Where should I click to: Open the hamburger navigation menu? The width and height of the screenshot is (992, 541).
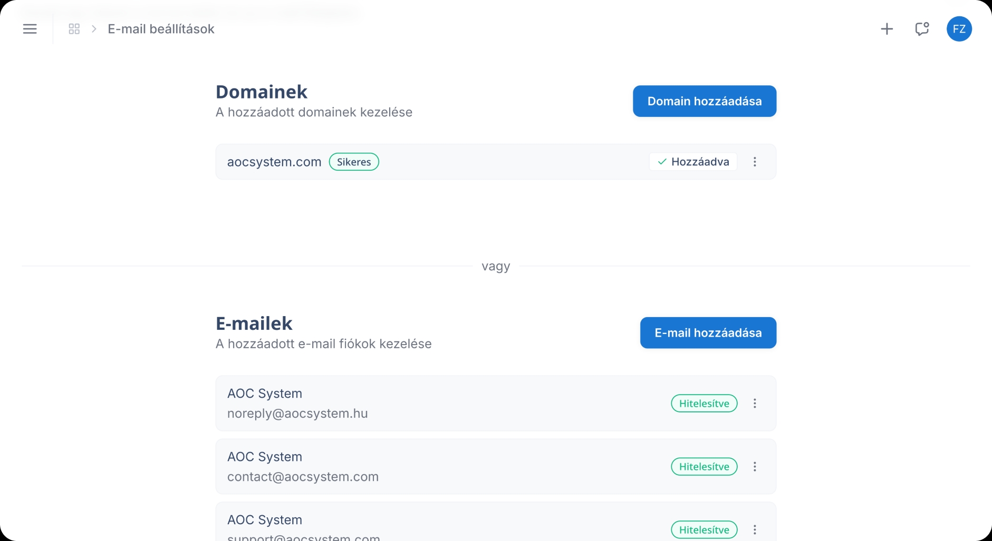click(x=30, y=29)
